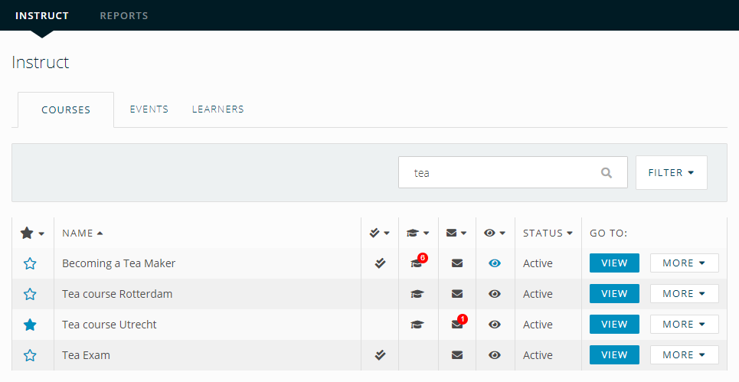The width and height of the screenshot is (739, 382).
Task: Open messages envelope for Becoming a Tea Maker
Action: pos(456,263)
